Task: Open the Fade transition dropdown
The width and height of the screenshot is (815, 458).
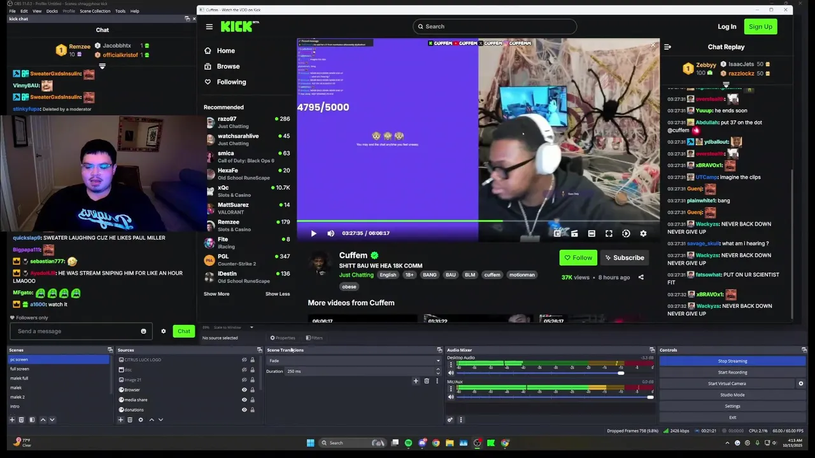Action: click(353, 361)
